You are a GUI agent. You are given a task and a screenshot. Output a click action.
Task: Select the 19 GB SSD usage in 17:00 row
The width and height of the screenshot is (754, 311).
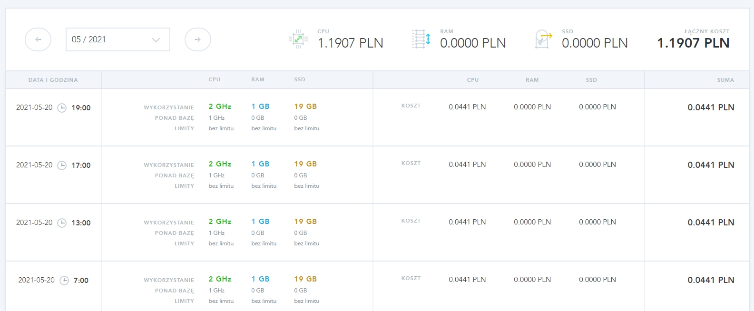(x=305, y=164)
